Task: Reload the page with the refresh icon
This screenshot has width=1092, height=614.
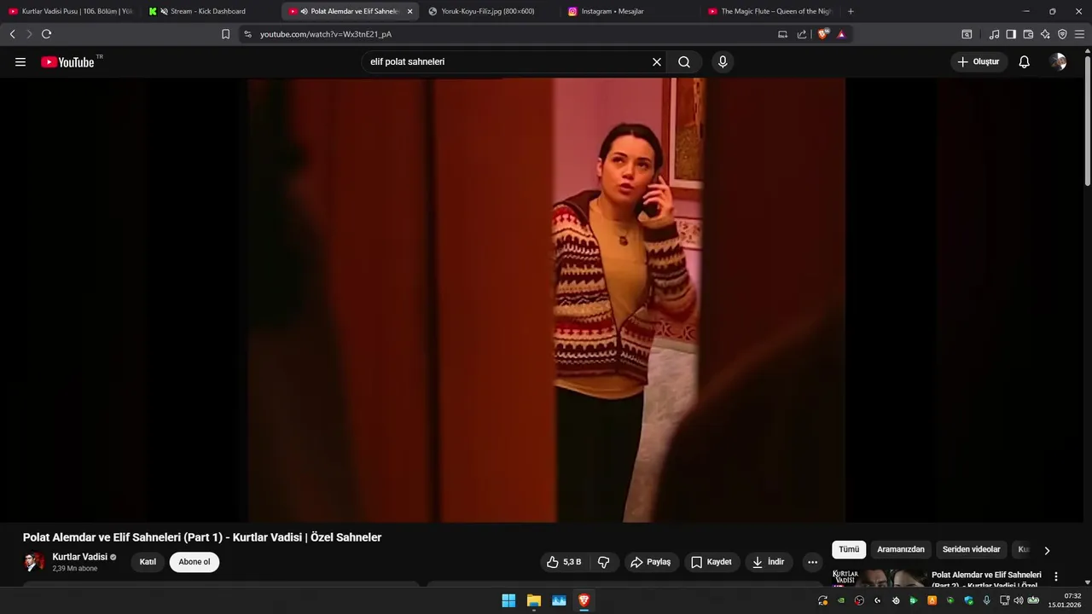Action: tap(46, 34)
